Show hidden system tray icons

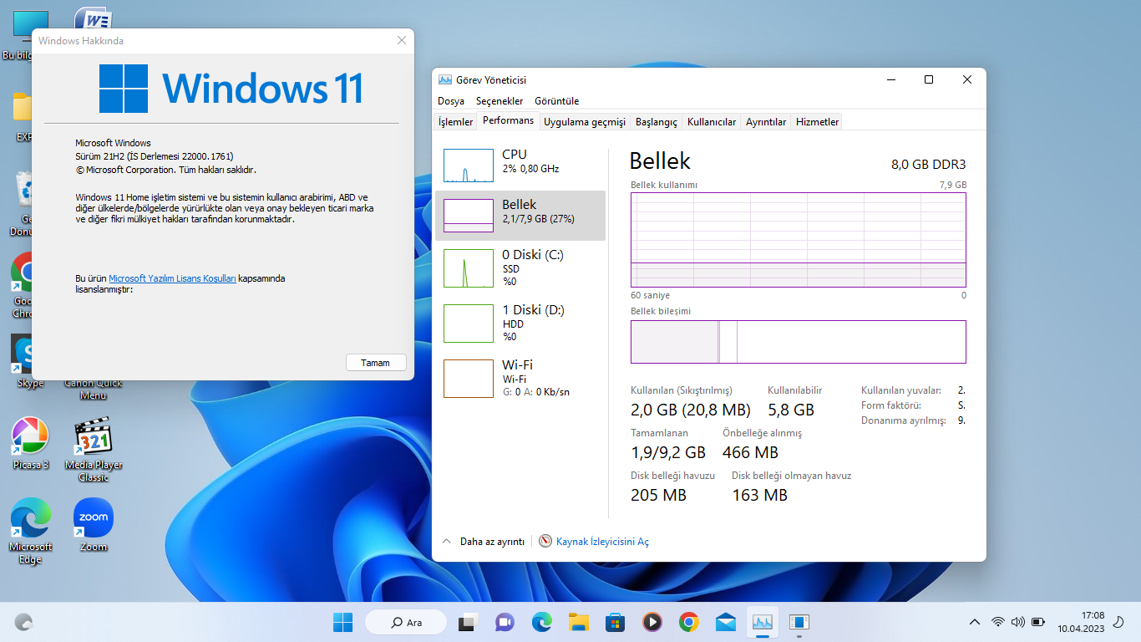coord(974,622)
